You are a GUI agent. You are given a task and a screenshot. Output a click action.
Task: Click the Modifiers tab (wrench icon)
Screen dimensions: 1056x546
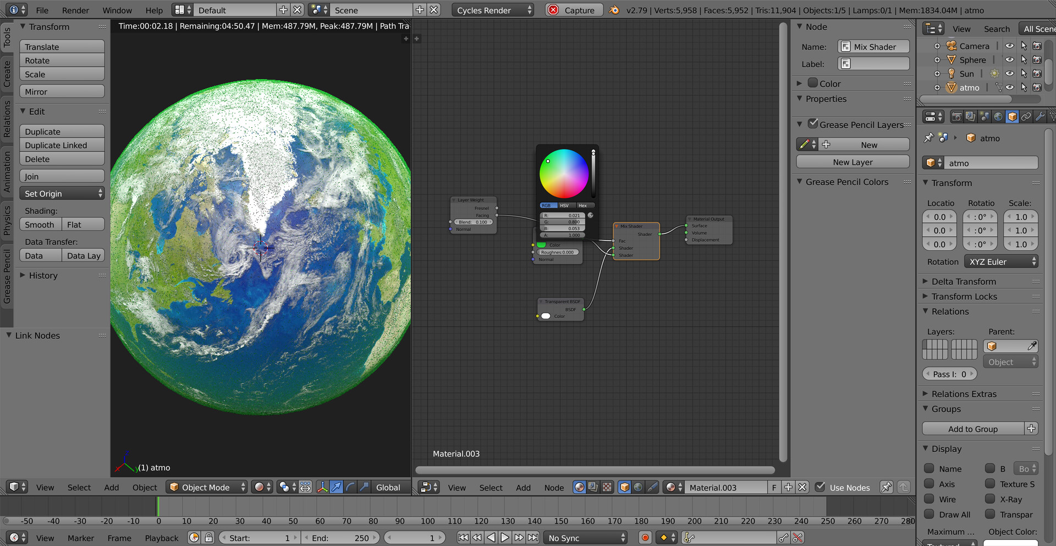point(1041,116)
